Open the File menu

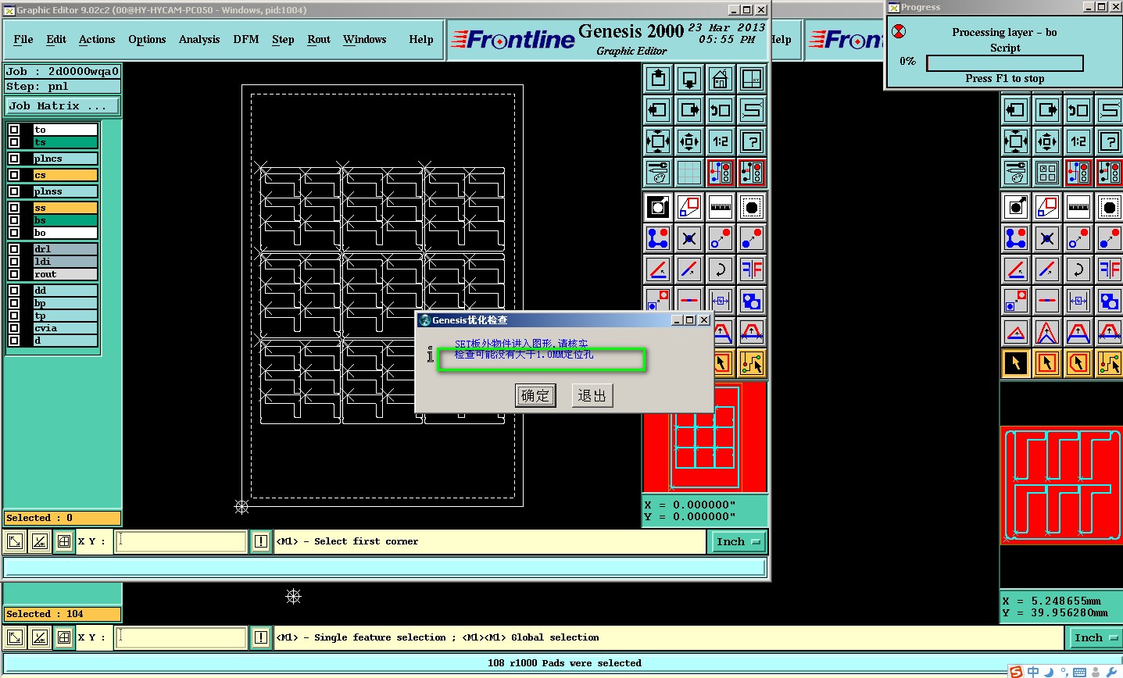tap(23, 39)
